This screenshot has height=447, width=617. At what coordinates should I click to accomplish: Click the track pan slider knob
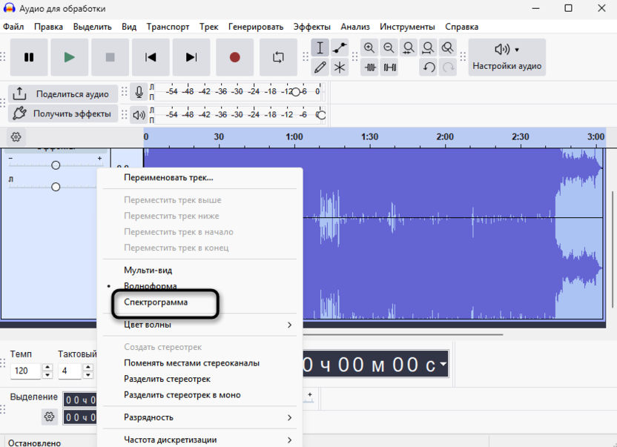[56, 187]
